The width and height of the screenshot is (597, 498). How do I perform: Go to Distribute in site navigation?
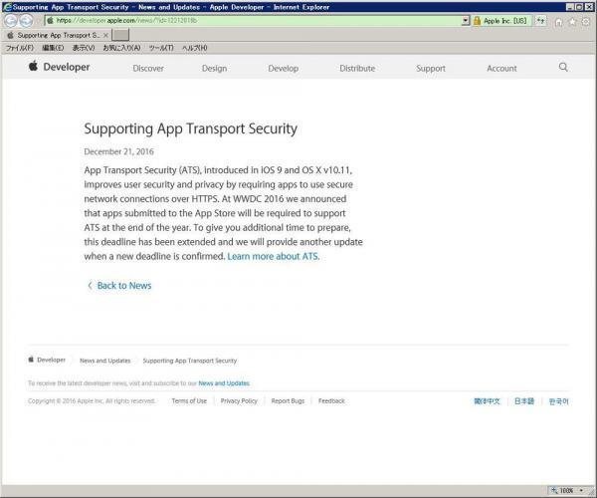(x=357, y=68)
